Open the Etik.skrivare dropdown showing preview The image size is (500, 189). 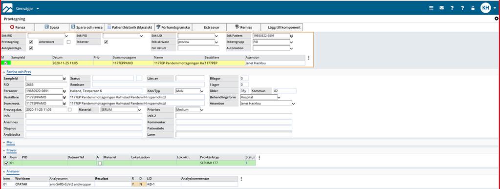point(216,42)
